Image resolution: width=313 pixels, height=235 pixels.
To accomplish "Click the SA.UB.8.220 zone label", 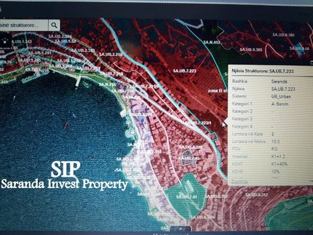I will 191,148.
